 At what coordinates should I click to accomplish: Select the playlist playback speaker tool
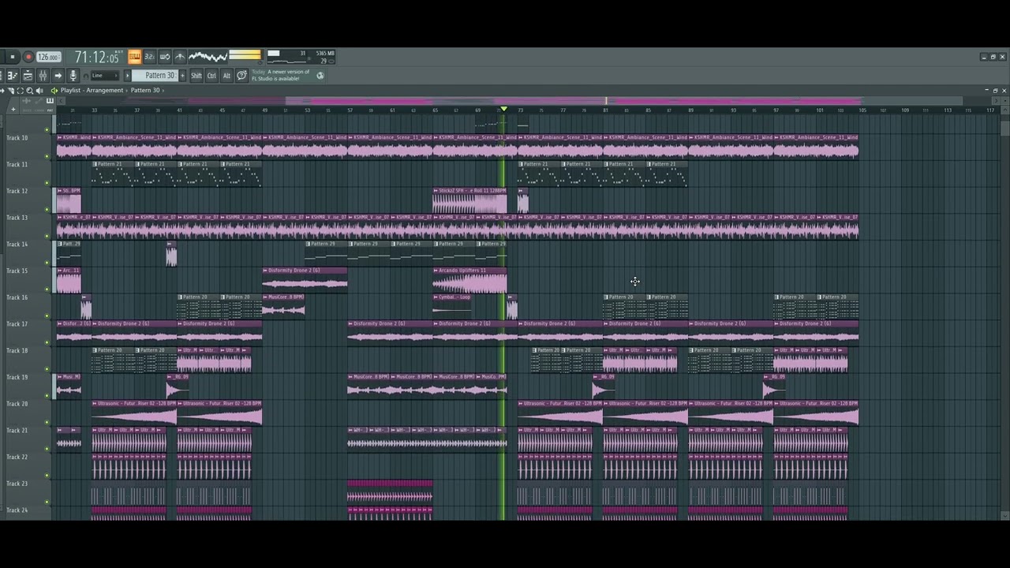tap(39, 91)
